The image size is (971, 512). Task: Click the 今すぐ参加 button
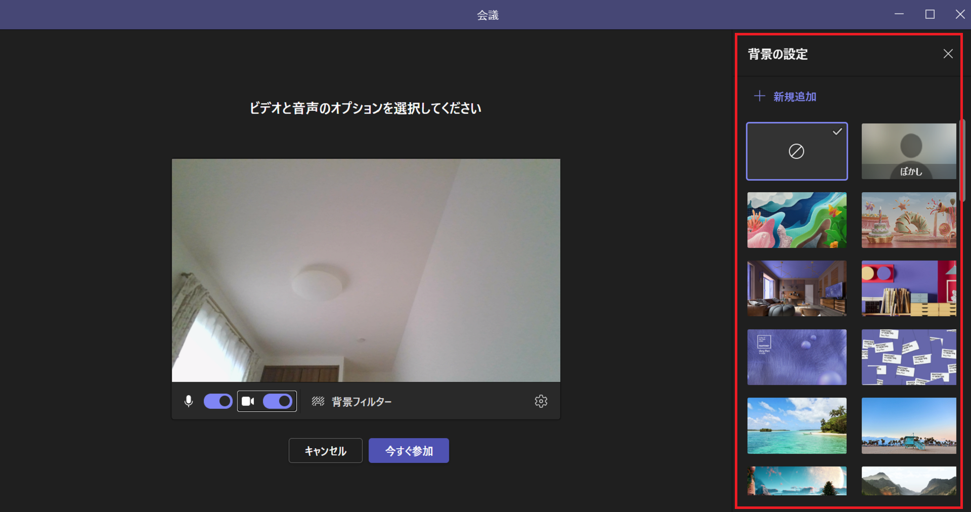[x=409, y=450]
